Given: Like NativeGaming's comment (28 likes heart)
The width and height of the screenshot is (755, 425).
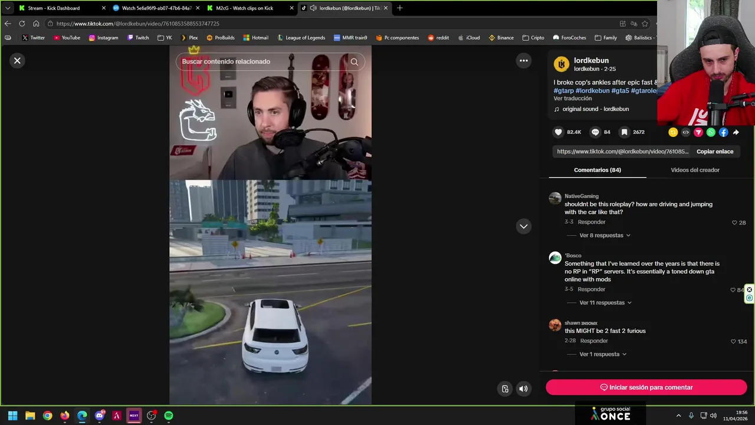Looking at the screenshot, I should point(734,223).
